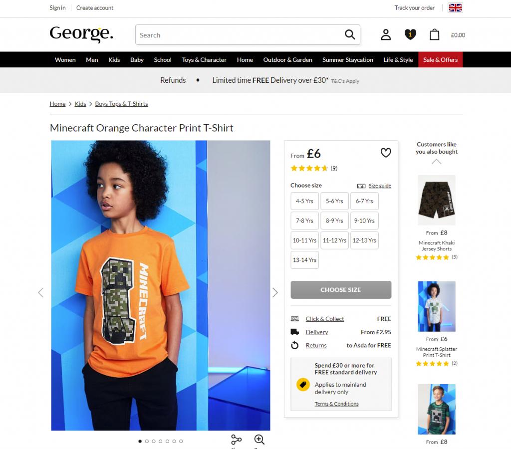The width and height of the screenshot is (511, 449).
Task: Open the account profile icon
Action: point(386,34)
